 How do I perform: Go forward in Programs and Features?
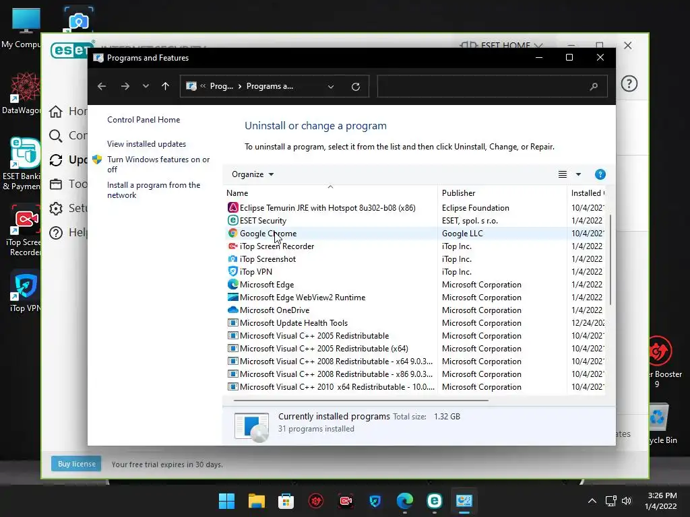click(x=125, y=86)
